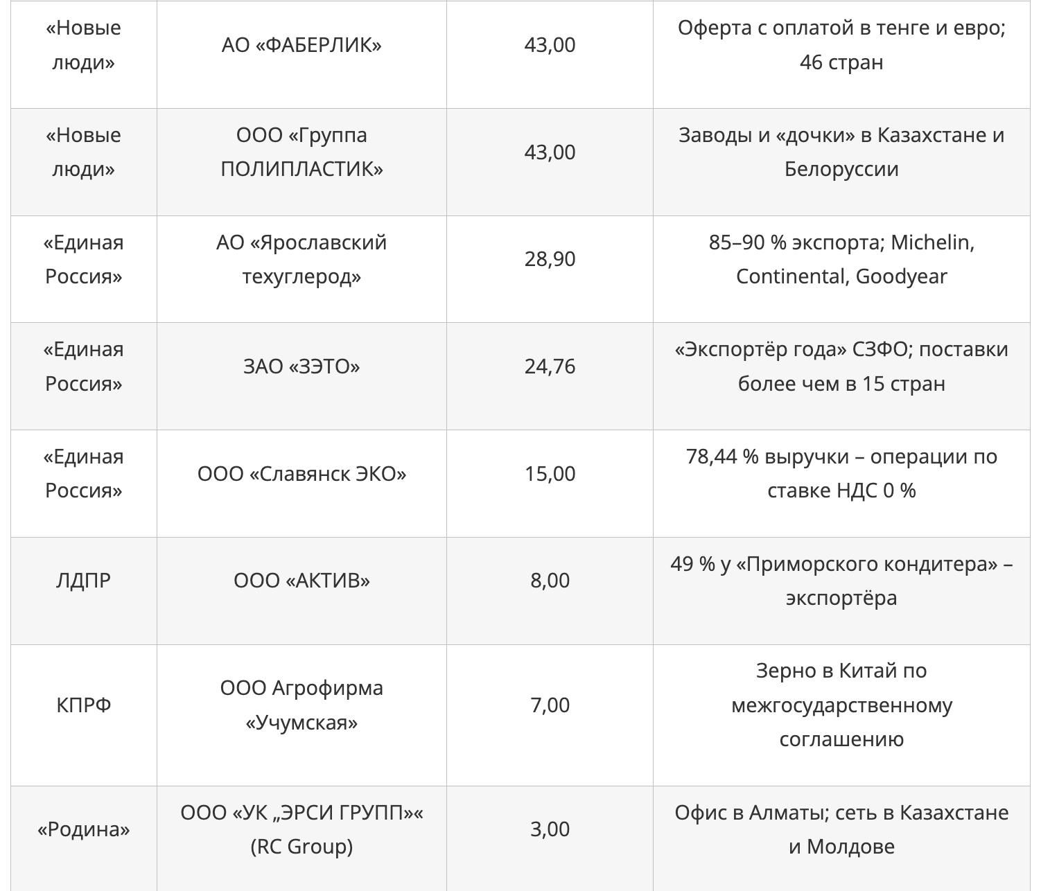Screen dimensions: 1041x891
Task: Click the АО «ФАБЕРЛИК» cell
Action: 301,45
